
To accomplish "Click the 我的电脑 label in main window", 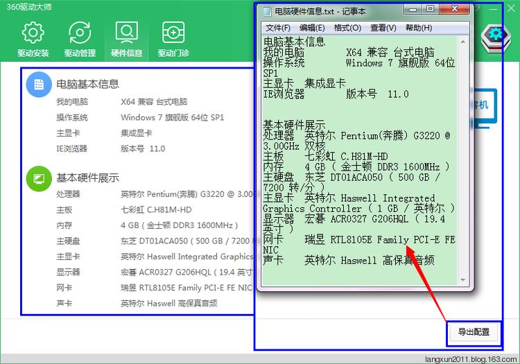I will coord(72,102).
